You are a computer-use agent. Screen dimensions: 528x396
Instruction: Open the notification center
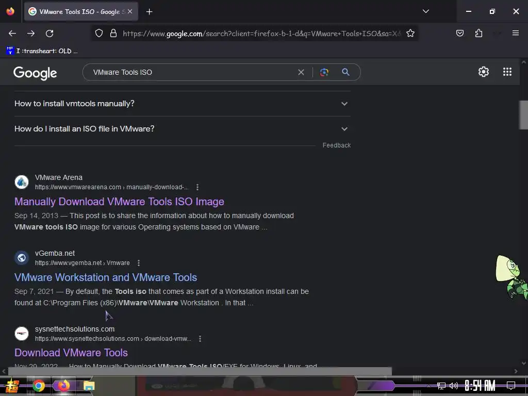[x=511, y=386]
